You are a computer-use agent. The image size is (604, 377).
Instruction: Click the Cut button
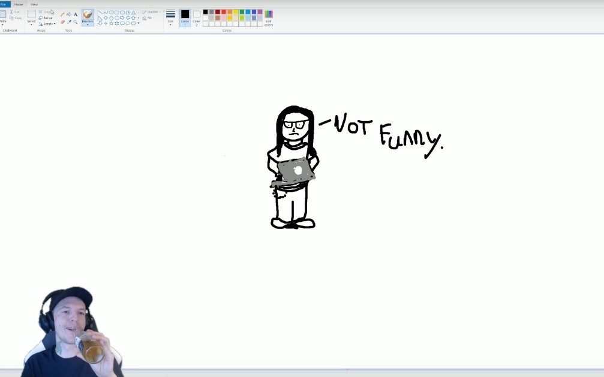pos(14,12)
